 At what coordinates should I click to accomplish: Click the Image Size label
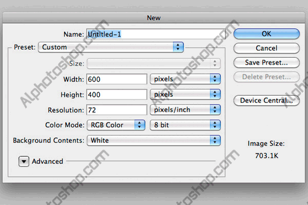click(266, 143)
